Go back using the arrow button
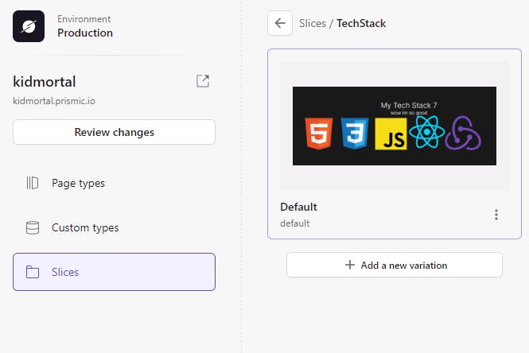Image resolution: width=529 pixels, height=353 pixels. tap(280, 23)
